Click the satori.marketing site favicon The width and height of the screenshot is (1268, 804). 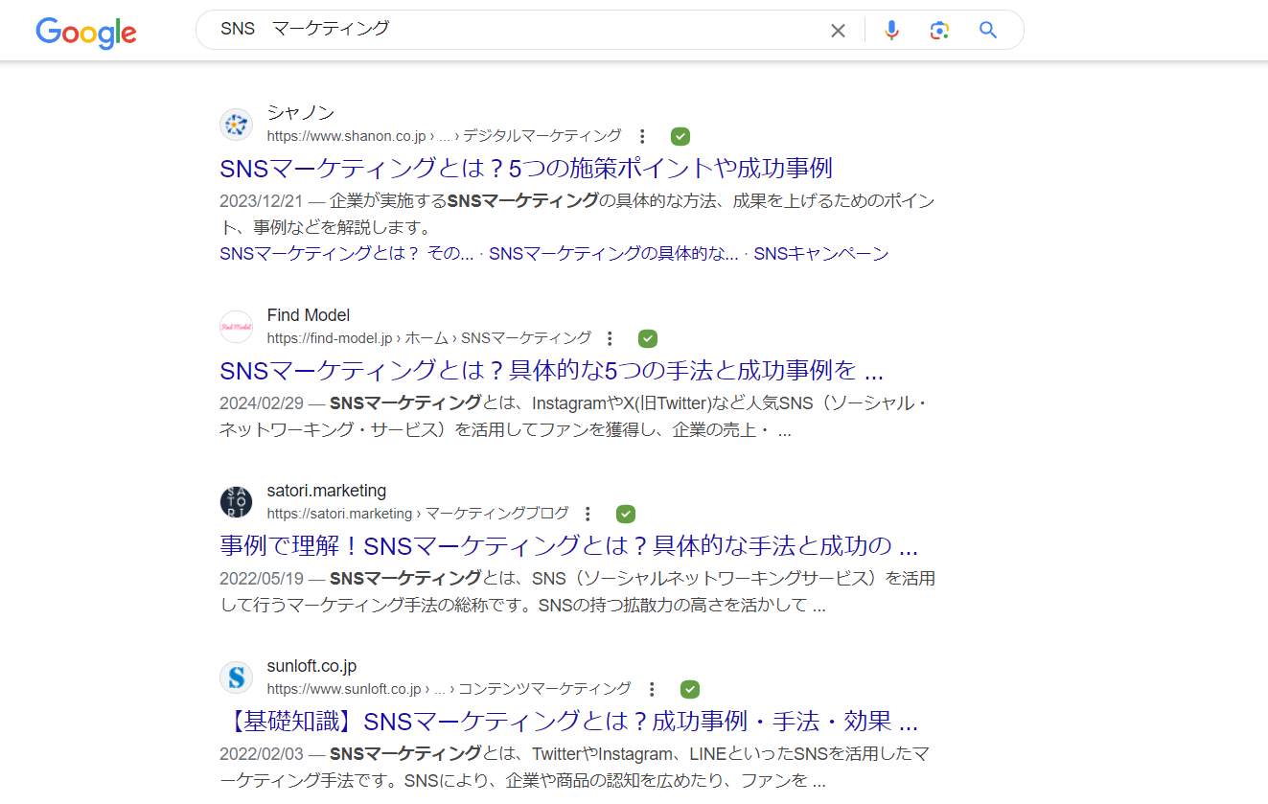(236, 502)
